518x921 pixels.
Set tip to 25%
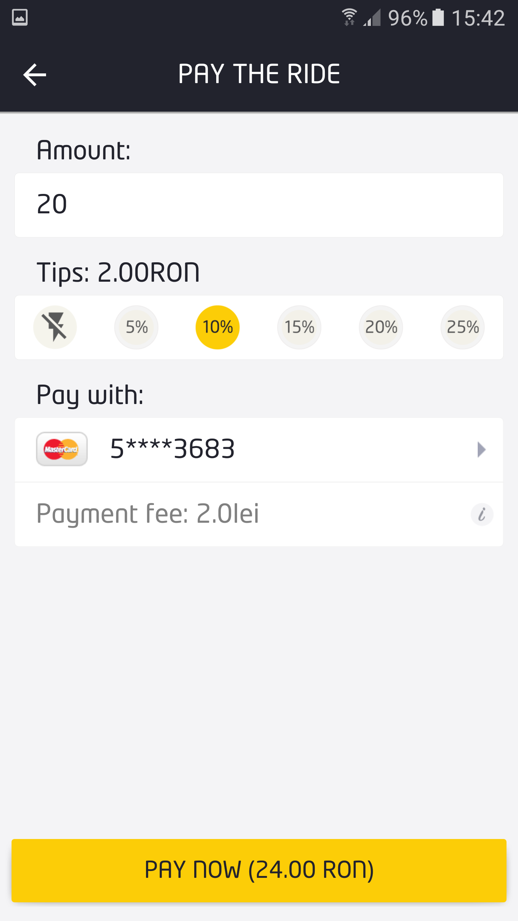(x=463, y=327)
